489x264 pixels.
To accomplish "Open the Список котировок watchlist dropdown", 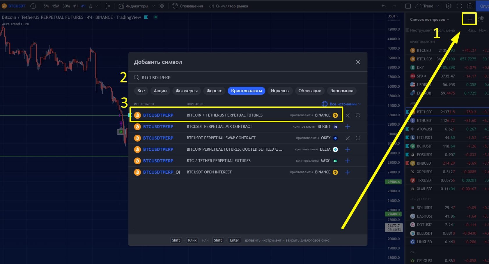I will tap(430, 20).
